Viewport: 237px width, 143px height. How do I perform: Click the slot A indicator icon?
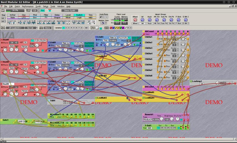[50, 11]
